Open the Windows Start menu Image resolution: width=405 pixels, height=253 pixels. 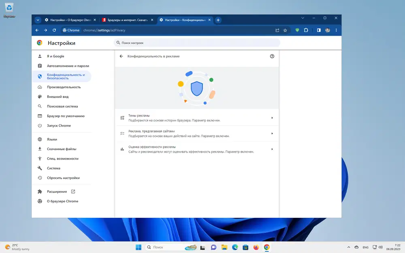pos(139,247)
